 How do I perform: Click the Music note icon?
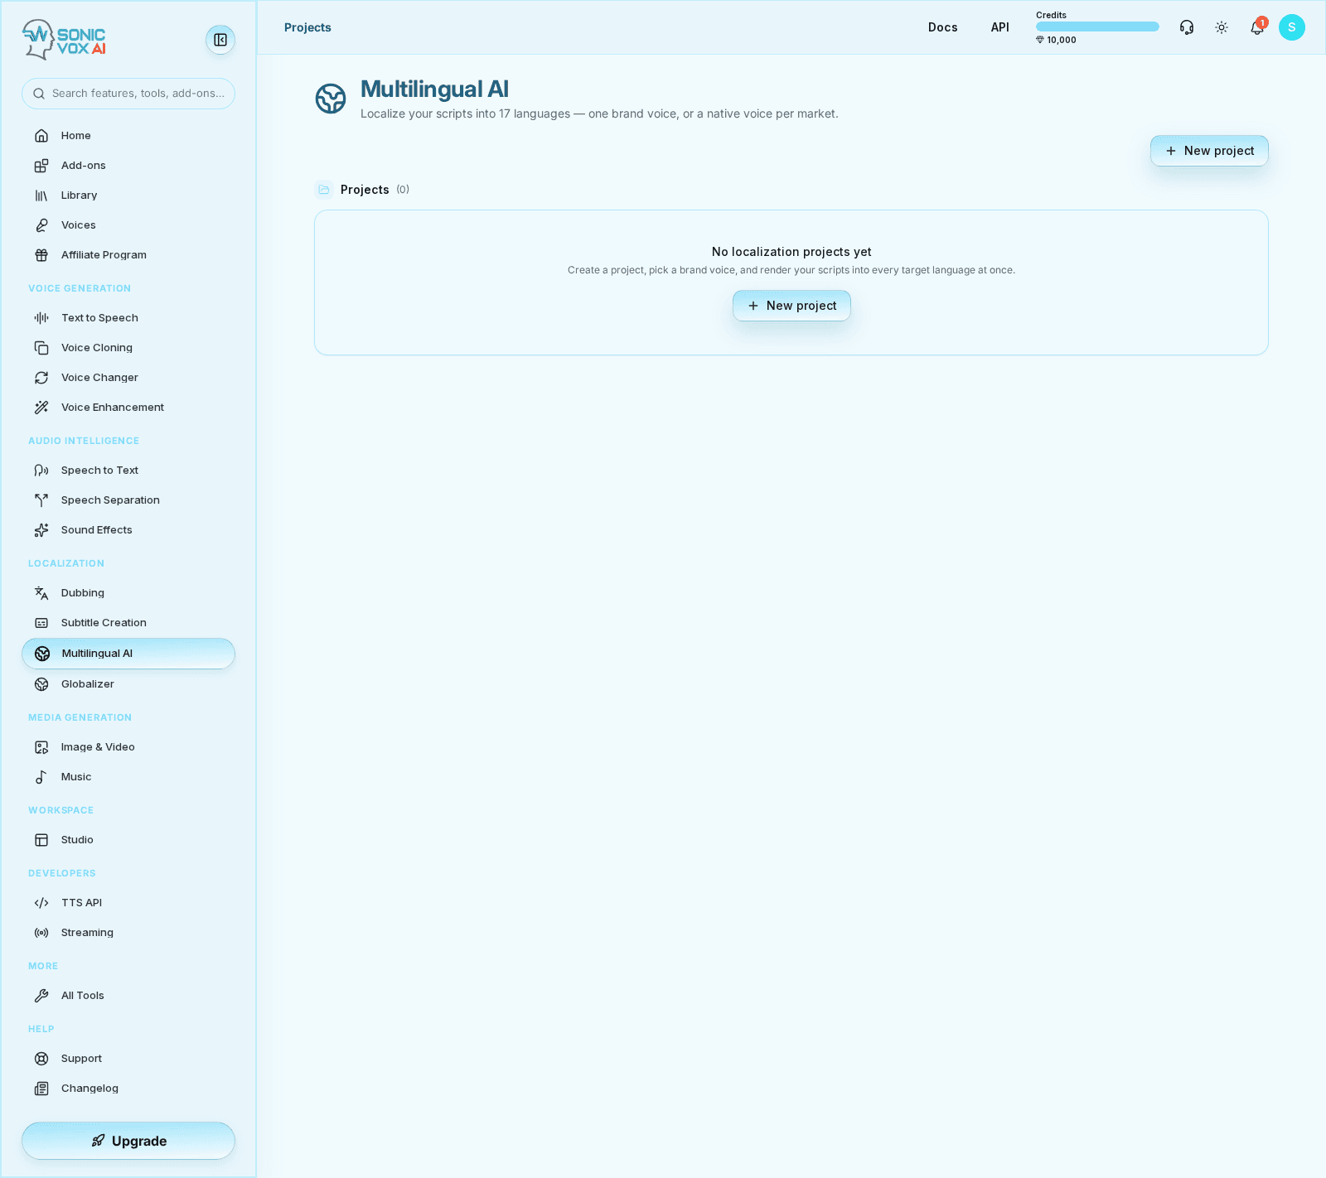pos(41,777)
